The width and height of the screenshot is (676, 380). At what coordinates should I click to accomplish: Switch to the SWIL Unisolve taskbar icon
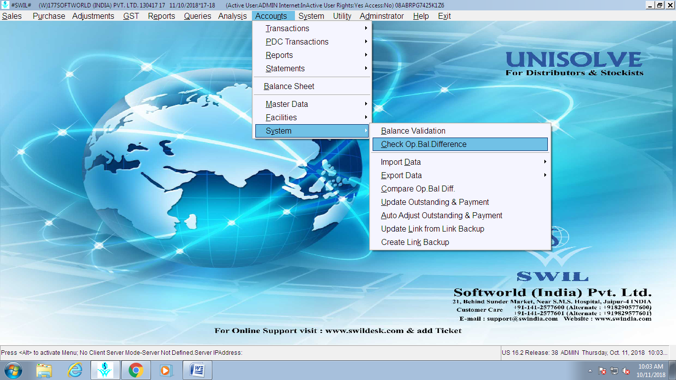(x=105, y=370)
